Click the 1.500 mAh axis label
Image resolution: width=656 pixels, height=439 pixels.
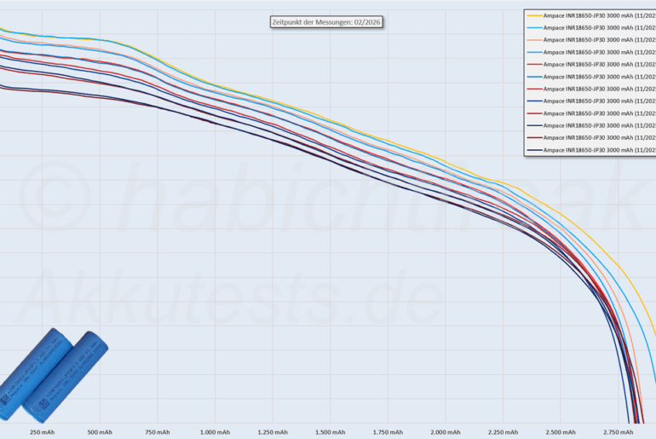(x=329, y=432)
